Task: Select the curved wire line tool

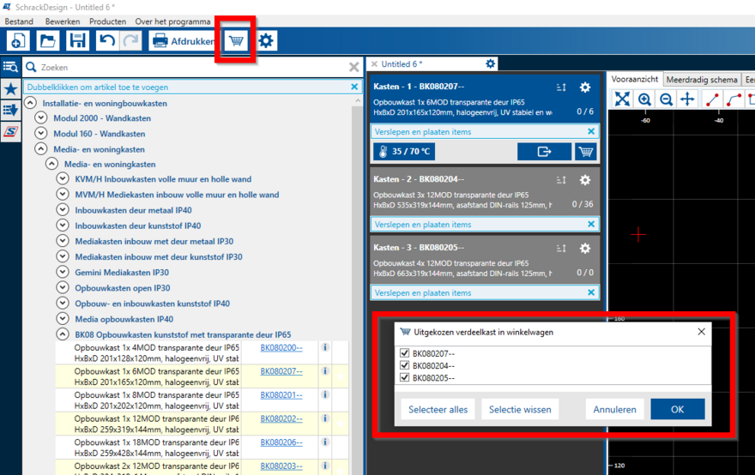Action: click(x=734, y=99)
